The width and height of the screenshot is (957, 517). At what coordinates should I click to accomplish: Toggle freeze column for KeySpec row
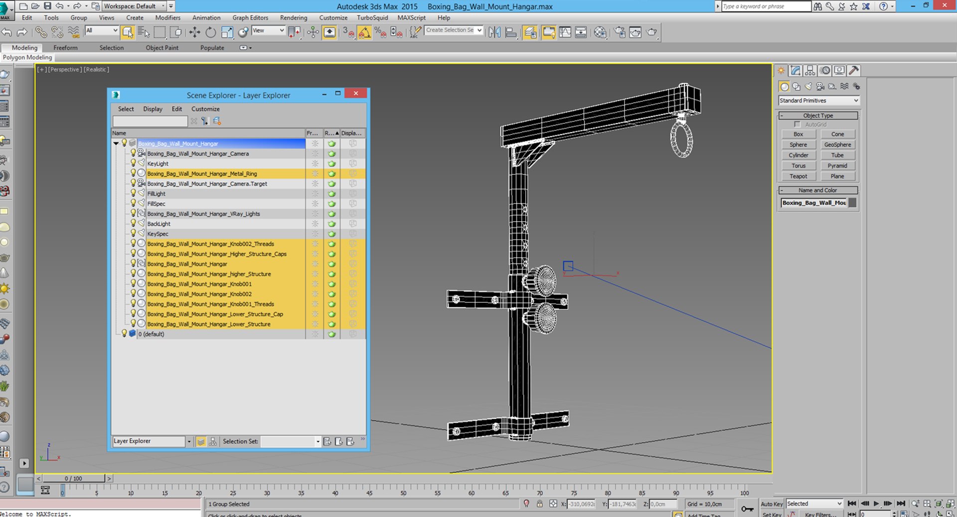coord(315,234)
